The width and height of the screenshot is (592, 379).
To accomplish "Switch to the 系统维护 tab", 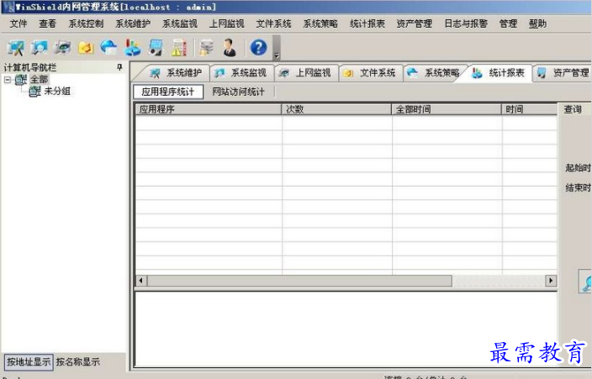I will click(x=176, y=73).
